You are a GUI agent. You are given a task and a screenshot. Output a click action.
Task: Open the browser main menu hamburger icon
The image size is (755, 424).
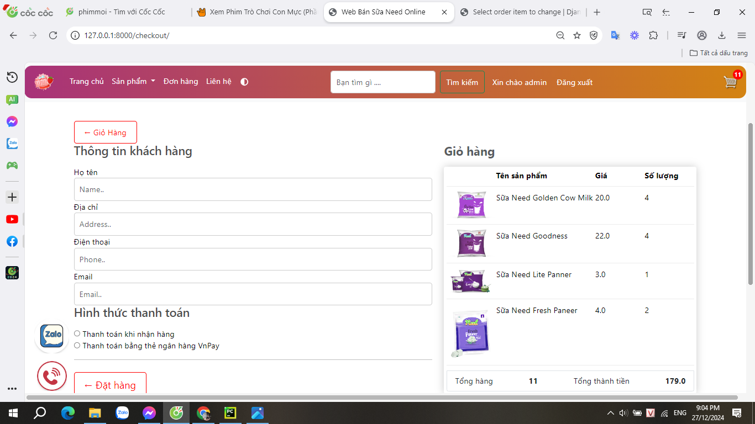(x=742, y=35)
